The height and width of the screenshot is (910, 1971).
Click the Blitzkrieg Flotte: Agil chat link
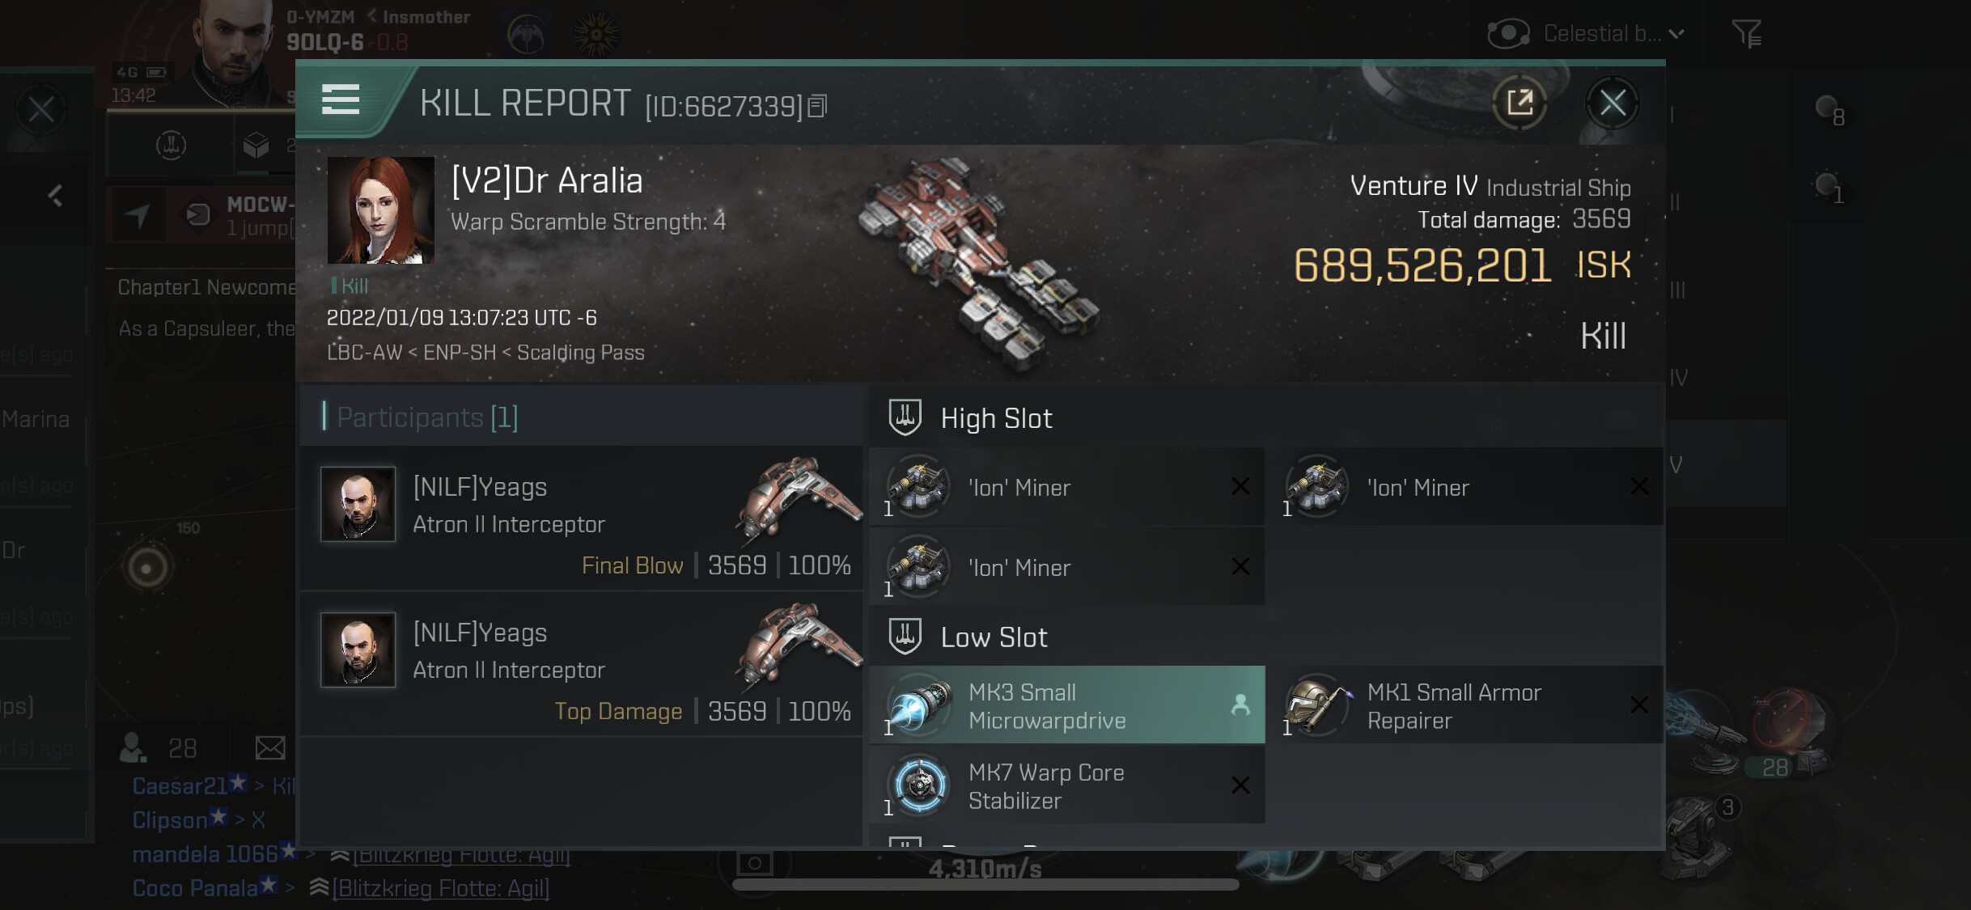(440, 888)
